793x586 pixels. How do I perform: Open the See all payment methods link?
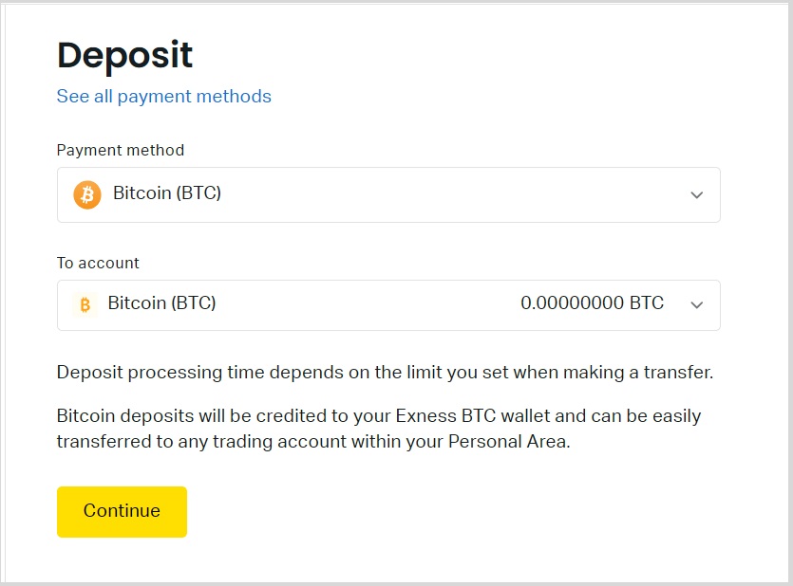[x=164, y=97]
